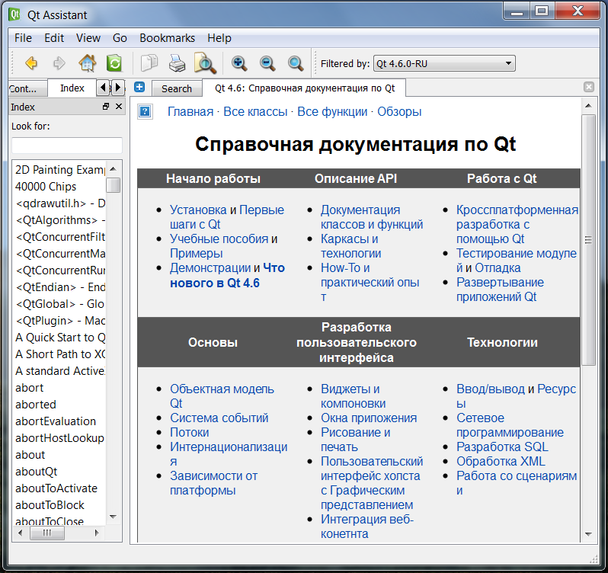Click index list scroll down arrow
The width and height of the screenshot is (608, 573).
click(x=114, y=517)
